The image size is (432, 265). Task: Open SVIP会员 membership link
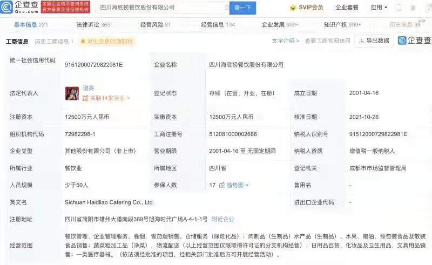point(310,8)
